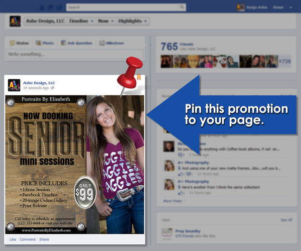The image size is (301, 251).
Task: Click the Ashe Design, LLC page name button
Action: coord(45,21)
